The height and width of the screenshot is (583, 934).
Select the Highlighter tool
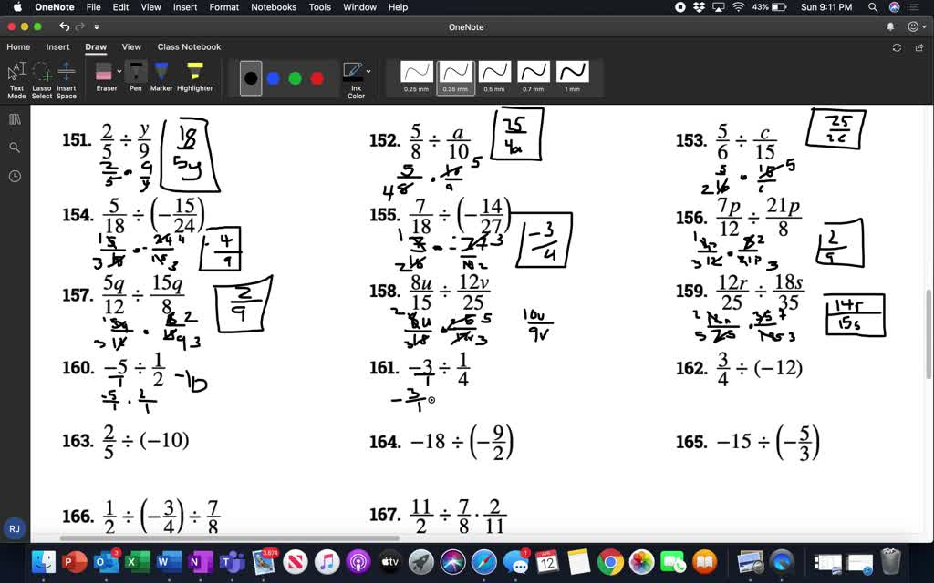pyautogui.click(x=194, y=71)
